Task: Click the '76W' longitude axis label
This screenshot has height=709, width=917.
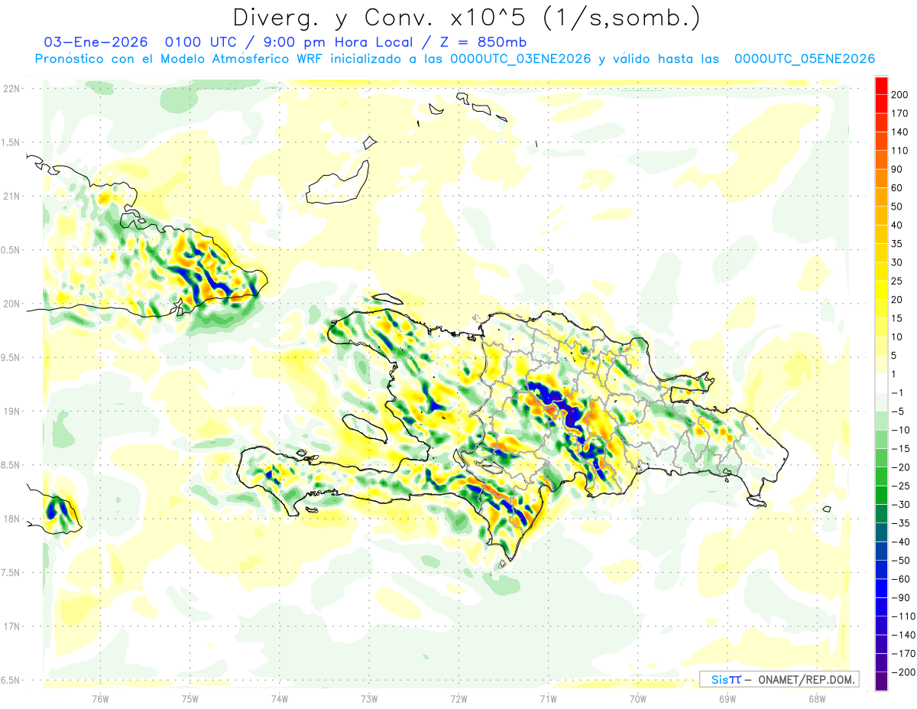Action: 100,698
